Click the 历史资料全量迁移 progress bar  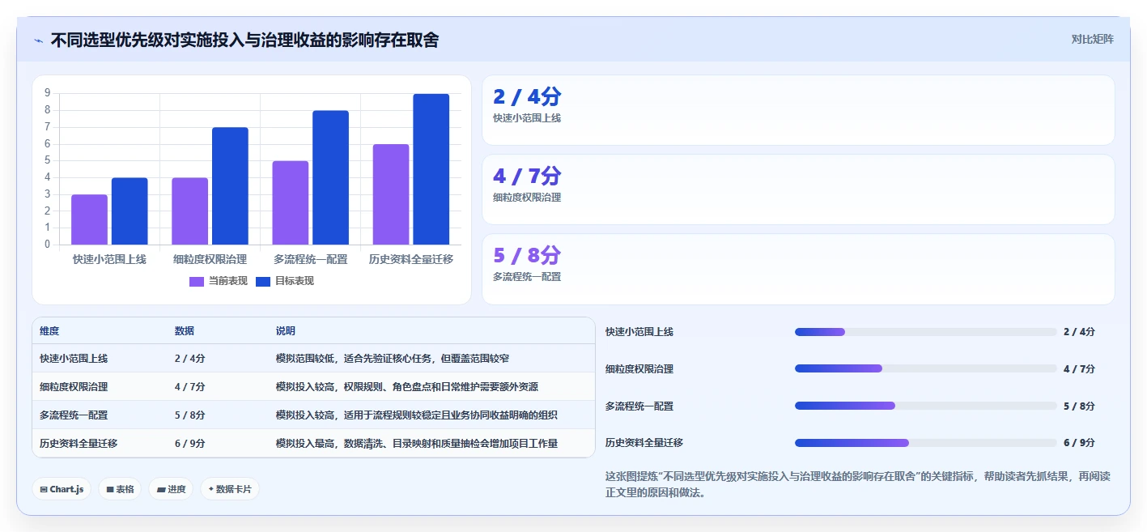926,443
